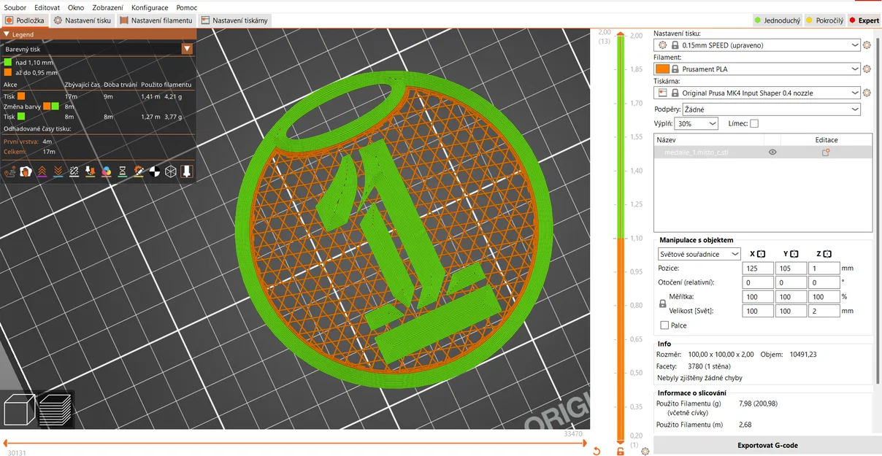Open Pomoc menu
Image resolution: width=882 pixels, height=456 pixels.
[x=186, y=7]
